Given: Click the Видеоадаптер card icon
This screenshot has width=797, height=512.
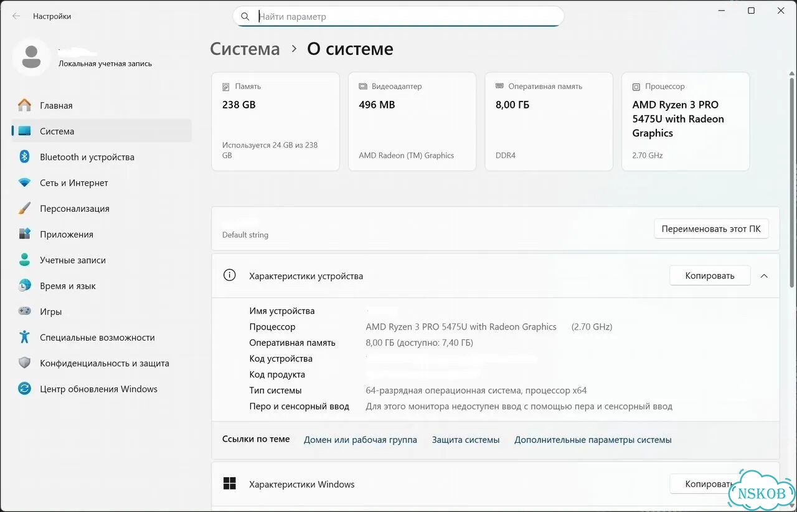Looking at the screenshot, I should coord(362,87).
